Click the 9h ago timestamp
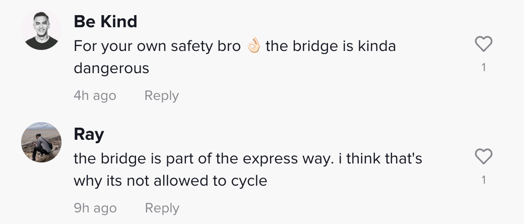The height and width of the screenshot is (224, 524). pyautogui.click(x=95, y=208)
